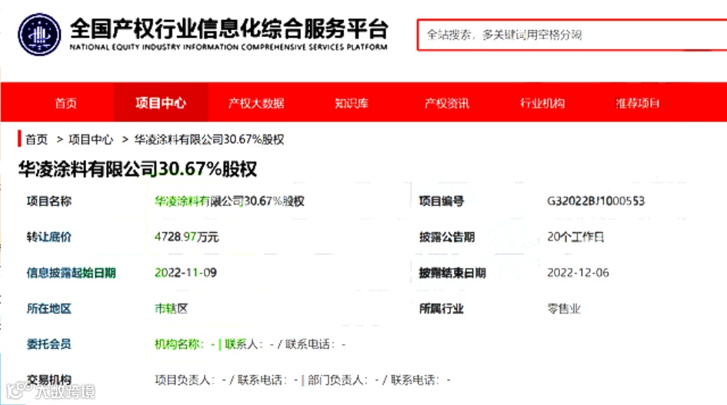Viewport: 727px width, 405px height.
Task: Click the disclosure period 20个工作日
Action: (x=575, y=237)
